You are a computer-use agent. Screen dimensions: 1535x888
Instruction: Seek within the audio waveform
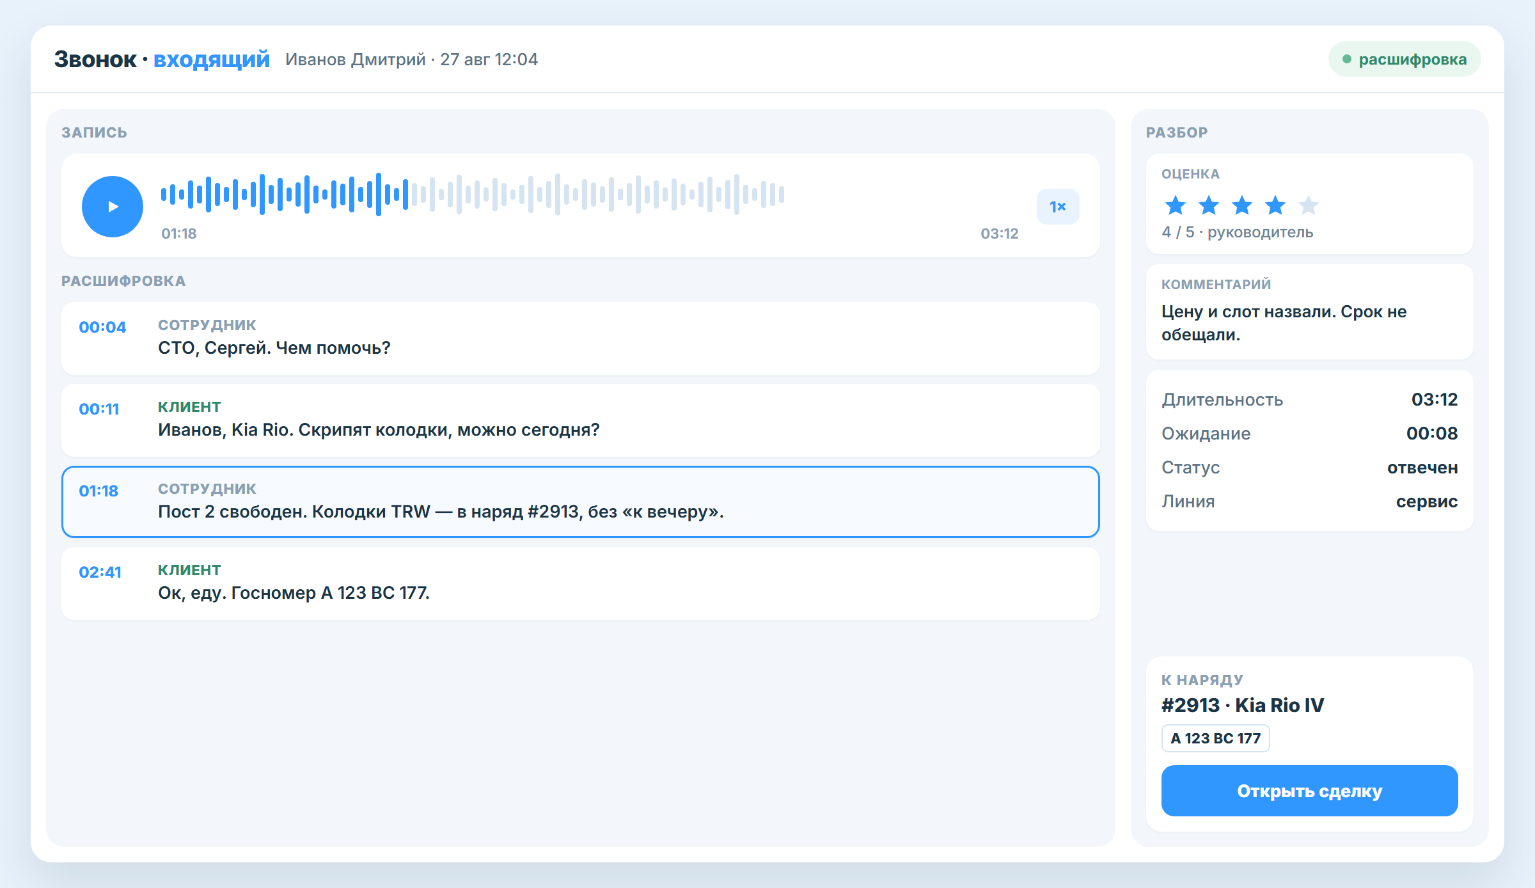pyautogui.click(x=473, y=194)
